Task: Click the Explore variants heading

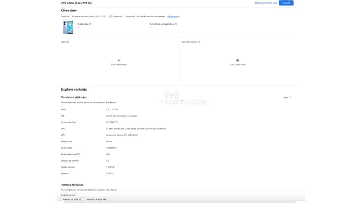Action: pos(74,89)
